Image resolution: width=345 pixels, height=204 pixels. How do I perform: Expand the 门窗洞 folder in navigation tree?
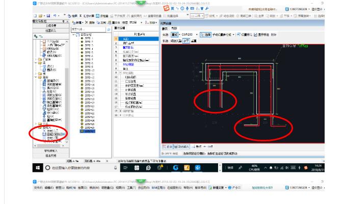pos(36,60)
